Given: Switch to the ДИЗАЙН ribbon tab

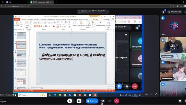Looking at the screenshot, I should pos(36,19).
